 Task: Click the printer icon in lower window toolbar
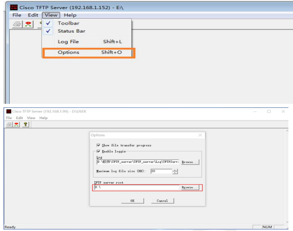click(x=9, y=124)
